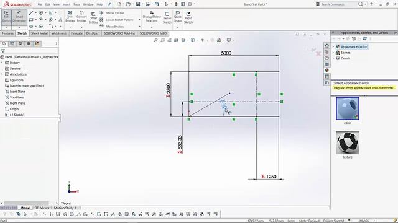Viewport: 398px width, 223px height.
Task: Select the Corner Rectangle sketch tool
Action: [x=31, y=19]
